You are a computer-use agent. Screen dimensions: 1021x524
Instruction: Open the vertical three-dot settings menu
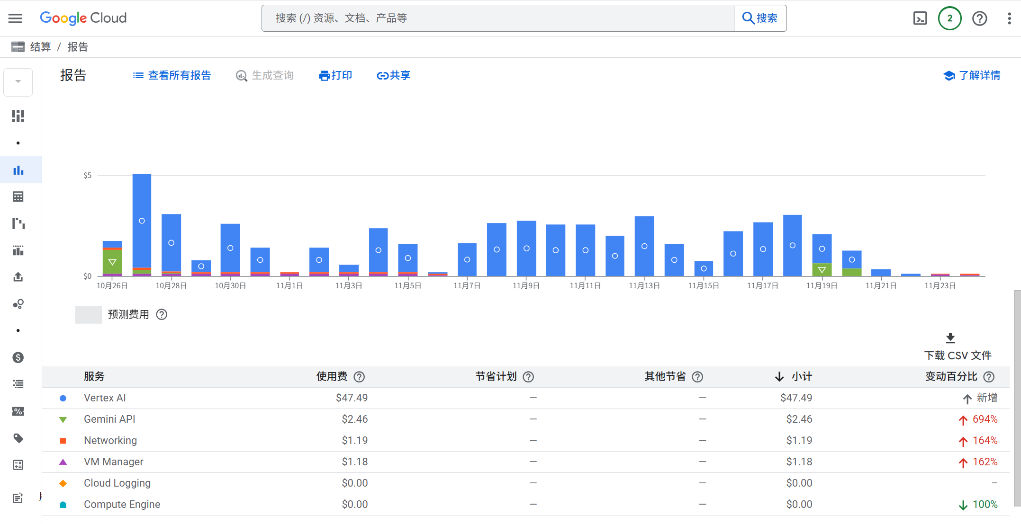1009,18
